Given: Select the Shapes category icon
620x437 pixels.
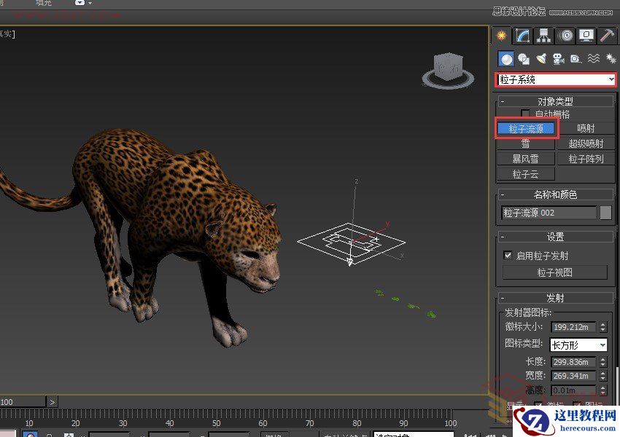Looking at the screenshot, I should (523, 59).
